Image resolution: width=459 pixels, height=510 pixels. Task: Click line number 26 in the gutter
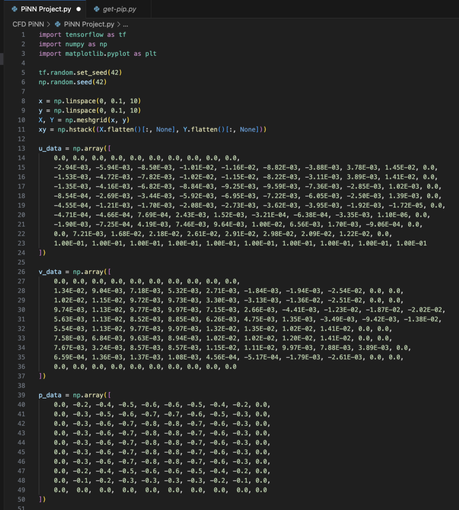pyautogui.click(x=21, y=271)
